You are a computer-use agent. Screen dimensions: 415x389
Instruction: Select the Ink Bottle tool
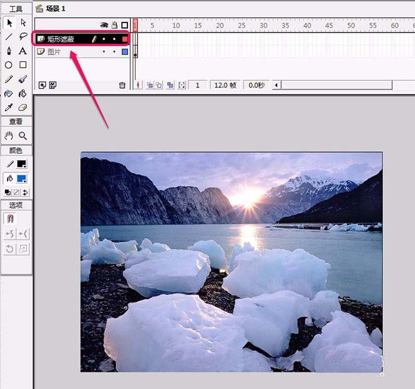(x=8, y=93)
